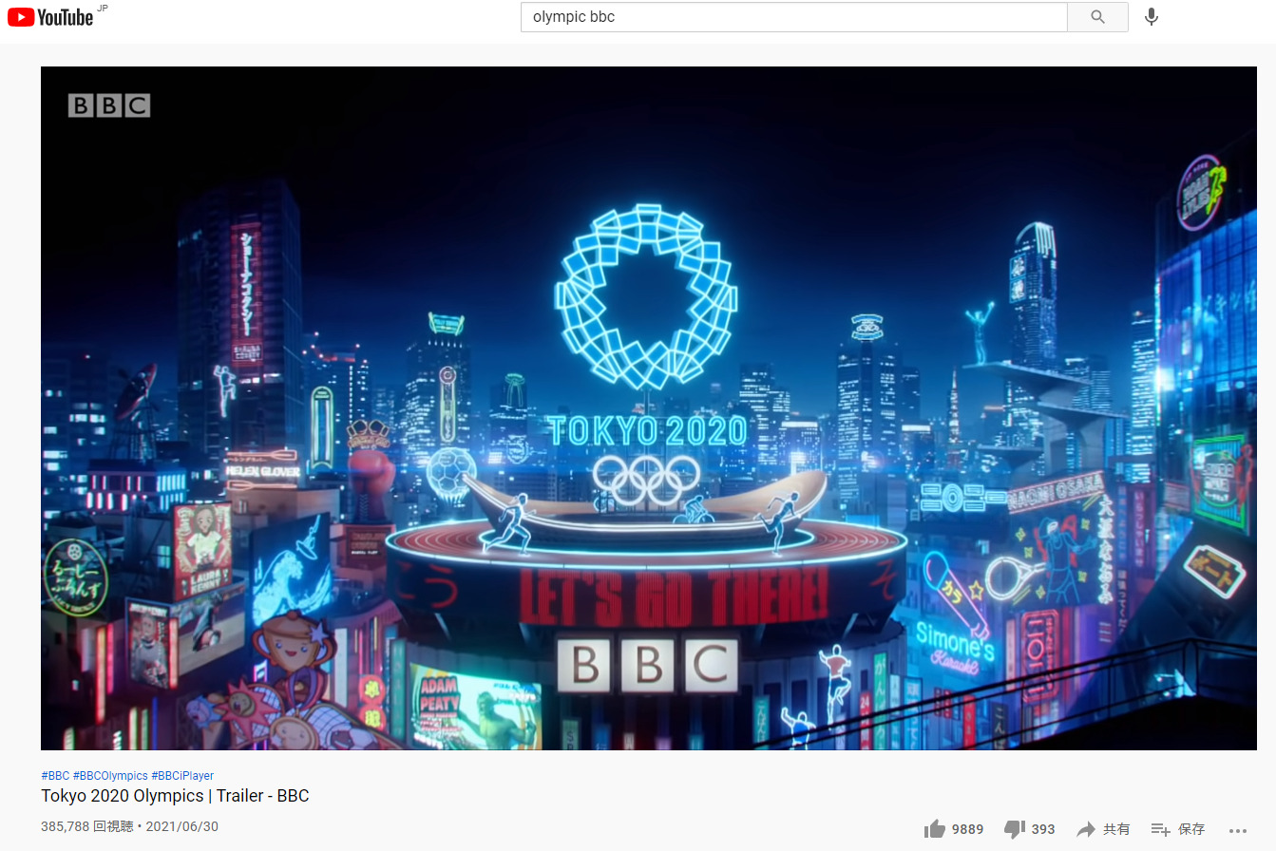
Task: Select the view count "385,788 回視聴"
Action: (x=87, y=826)
